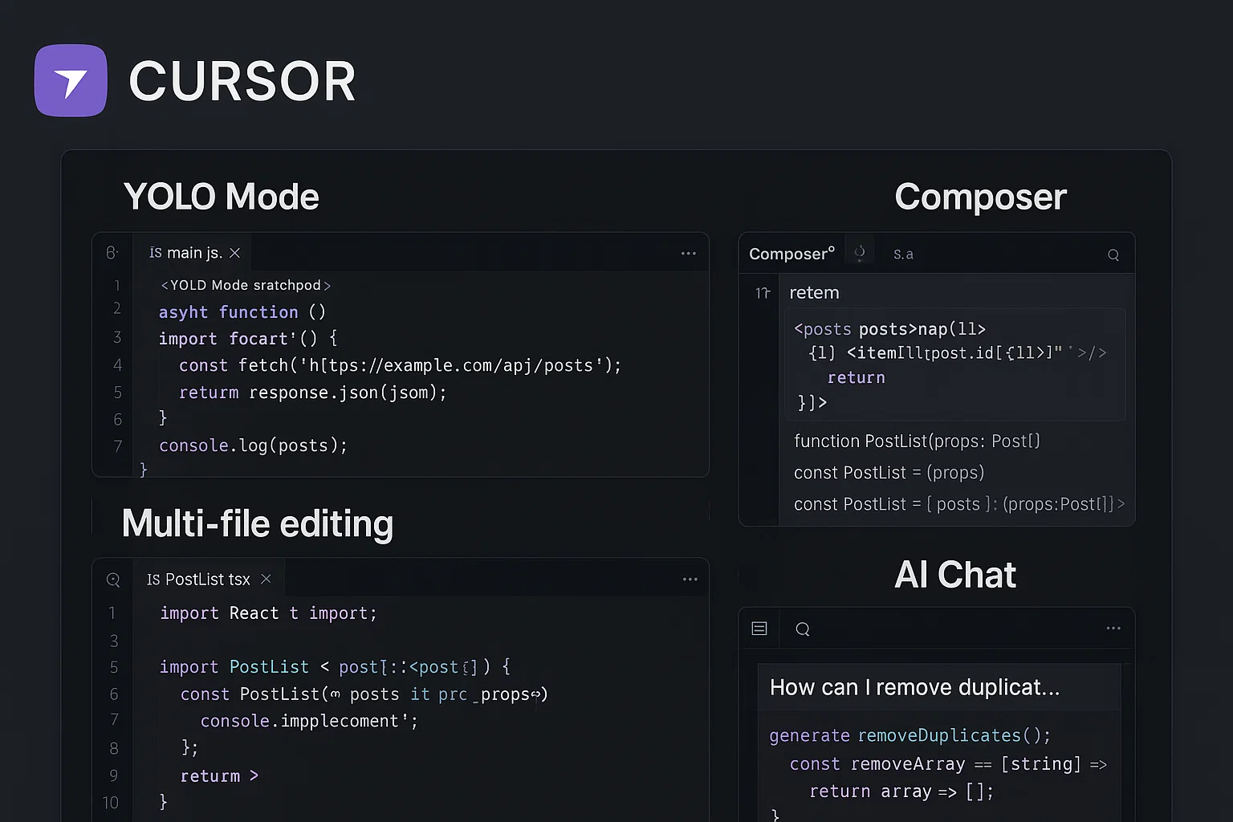The image size is (1233, 822).
Task: Click the const fetch example.com line
Action: coord(400,366)
